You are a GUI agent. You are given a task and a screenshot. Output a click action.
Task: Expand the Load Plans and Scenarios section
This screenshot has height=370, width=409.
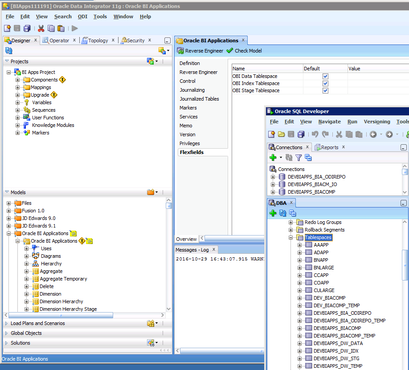[7, 323]
